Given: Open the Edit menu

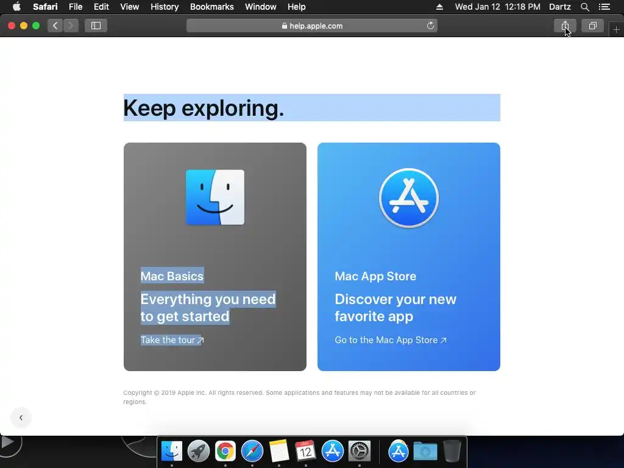Looking at the screenshot, I should coord(101,7).
